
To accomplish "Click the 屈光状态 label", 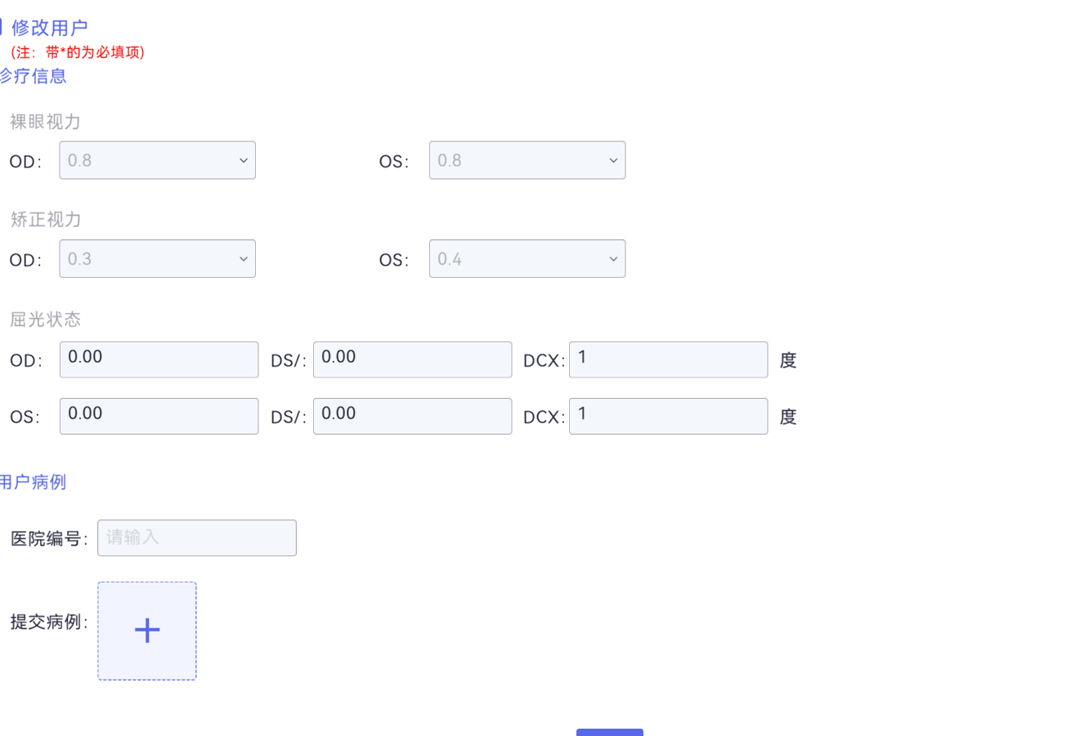I will pos(45,319).
